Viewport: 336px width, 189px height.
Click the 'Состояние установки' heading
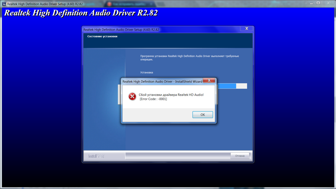(x=102, y=37)
